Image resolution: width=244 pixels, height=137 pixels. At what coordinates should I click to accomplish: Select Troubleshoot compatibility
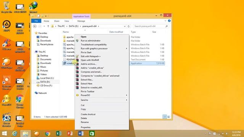[102, 45]
